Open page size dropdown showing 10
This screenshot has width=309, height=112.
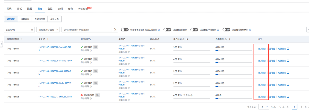click(263, 107)
